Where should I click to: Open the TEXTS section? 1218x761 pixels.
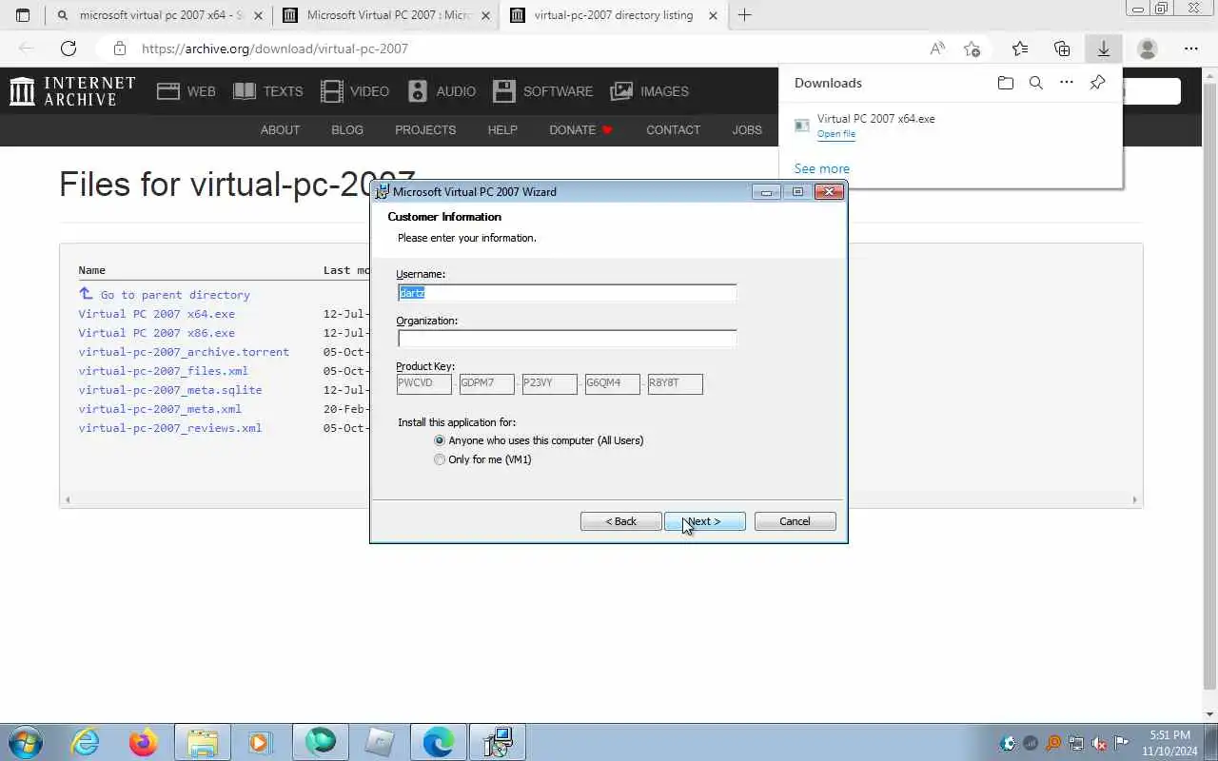point(268,91)
